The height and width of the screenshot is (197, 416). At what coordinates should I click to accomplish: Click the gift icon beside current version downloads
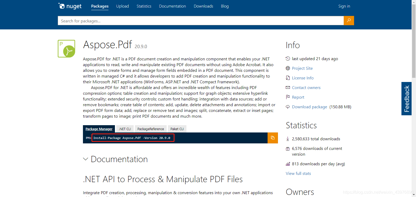tap(288, 149)
